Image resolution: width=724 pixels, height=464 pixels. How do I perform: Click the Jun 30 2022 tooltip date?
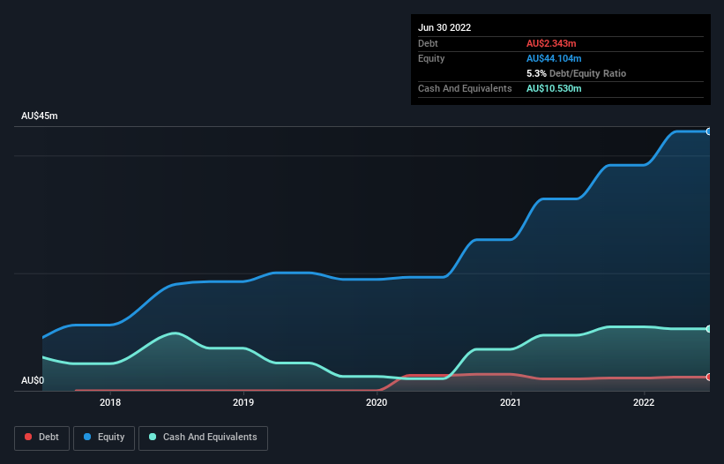tap(444, 27)
